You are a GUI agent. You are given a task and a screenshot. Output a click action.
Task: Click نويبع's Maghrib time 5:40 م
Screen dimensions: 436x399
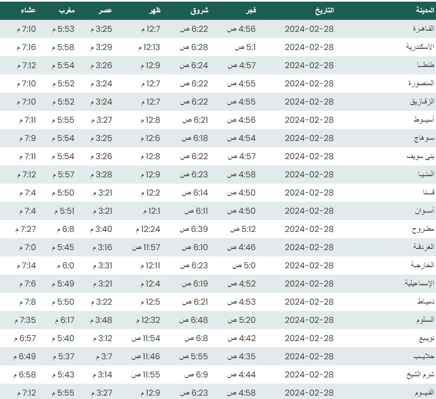[63, 338]
